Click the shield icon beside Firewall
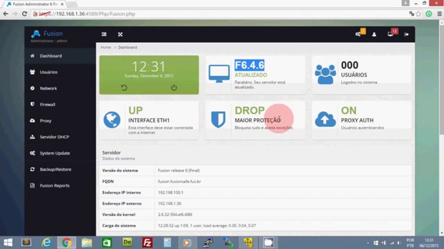The height and width of the screenshot is (249, 444). click(32, 104)
